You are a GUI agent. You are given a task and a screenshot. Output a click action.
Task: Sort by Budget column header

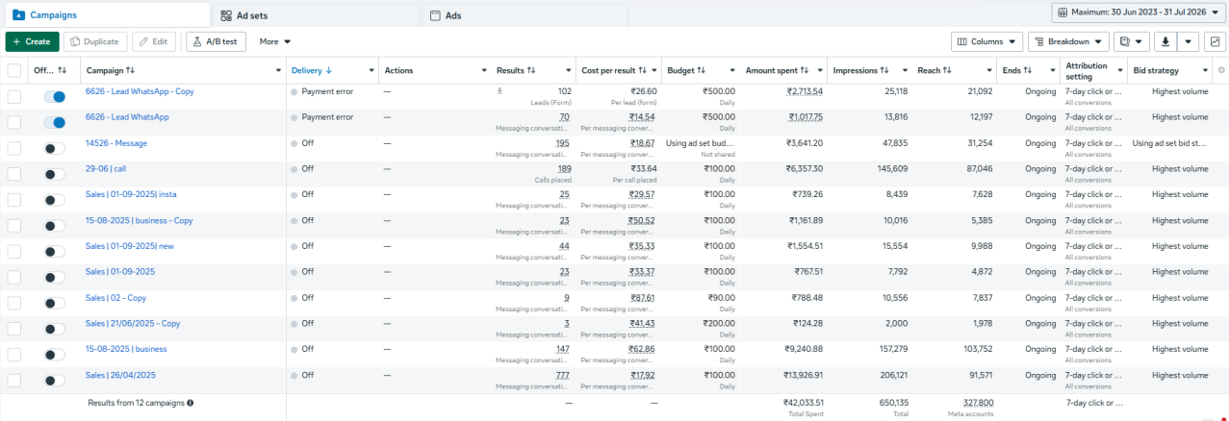click(686, 70)
